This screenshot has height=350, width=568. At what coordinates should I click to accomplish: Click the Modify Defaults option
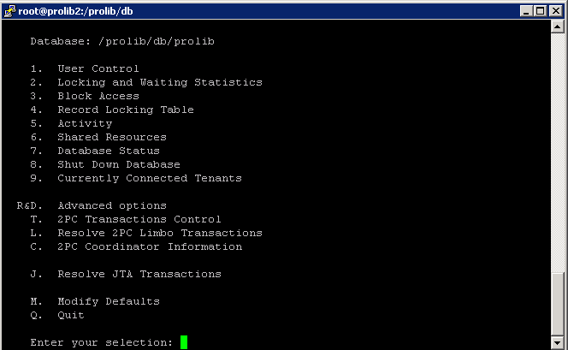95,301
